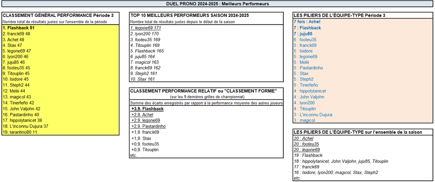
Task: Click the +2,9 Pastardinho form entry
Action: tap(148, 126)
